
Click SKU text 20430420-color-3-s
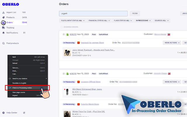click(x=82, y=55)
